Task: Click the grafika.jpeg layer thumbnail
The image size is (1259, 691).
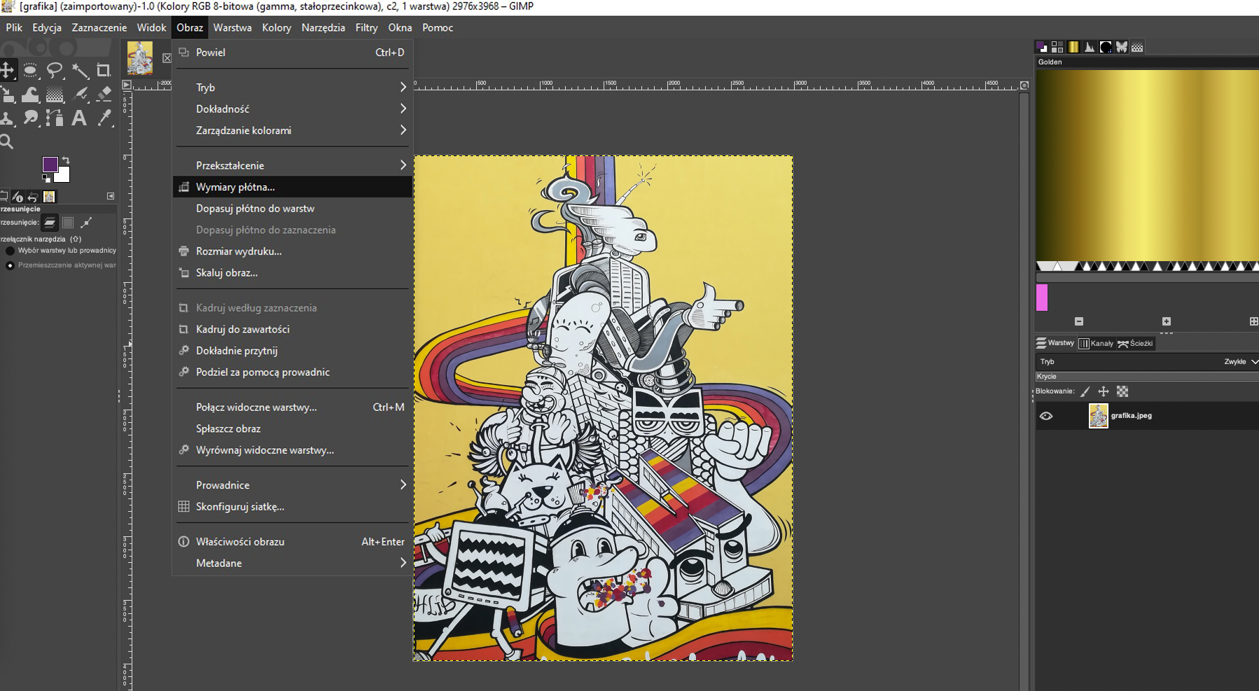Action: tap(1098, 416)
